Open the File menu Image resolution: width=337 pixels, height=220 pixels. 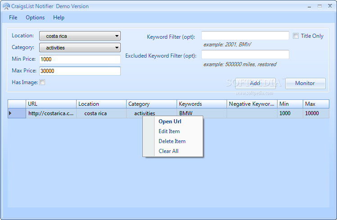[13, 18]
